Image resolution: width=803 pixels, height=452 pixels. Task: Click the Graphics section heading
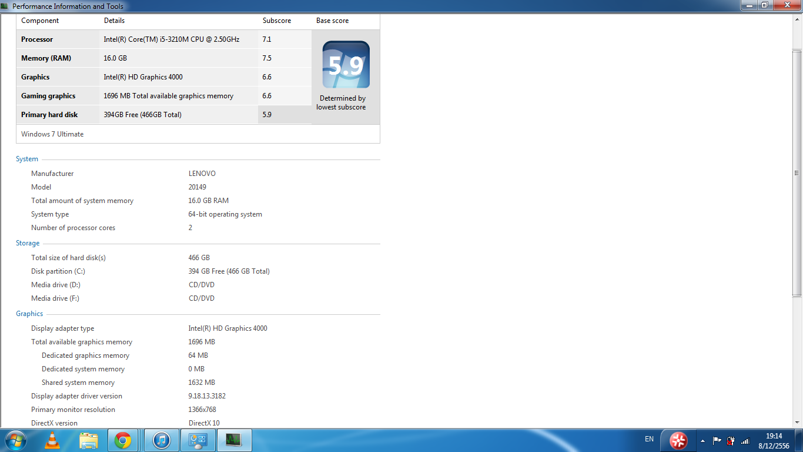tap(29, 314)
